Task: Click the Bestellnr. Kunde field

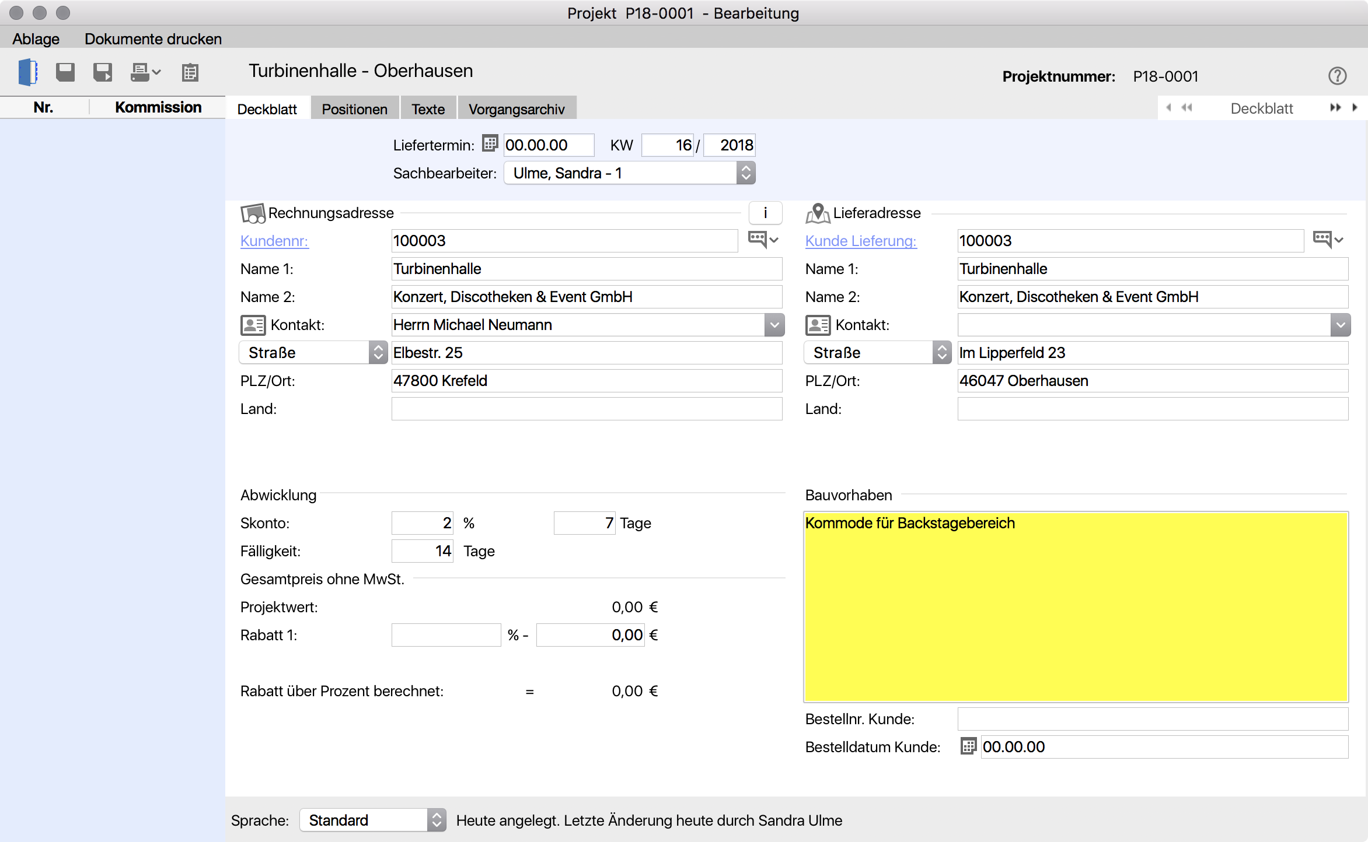Action: [1153, 719]
